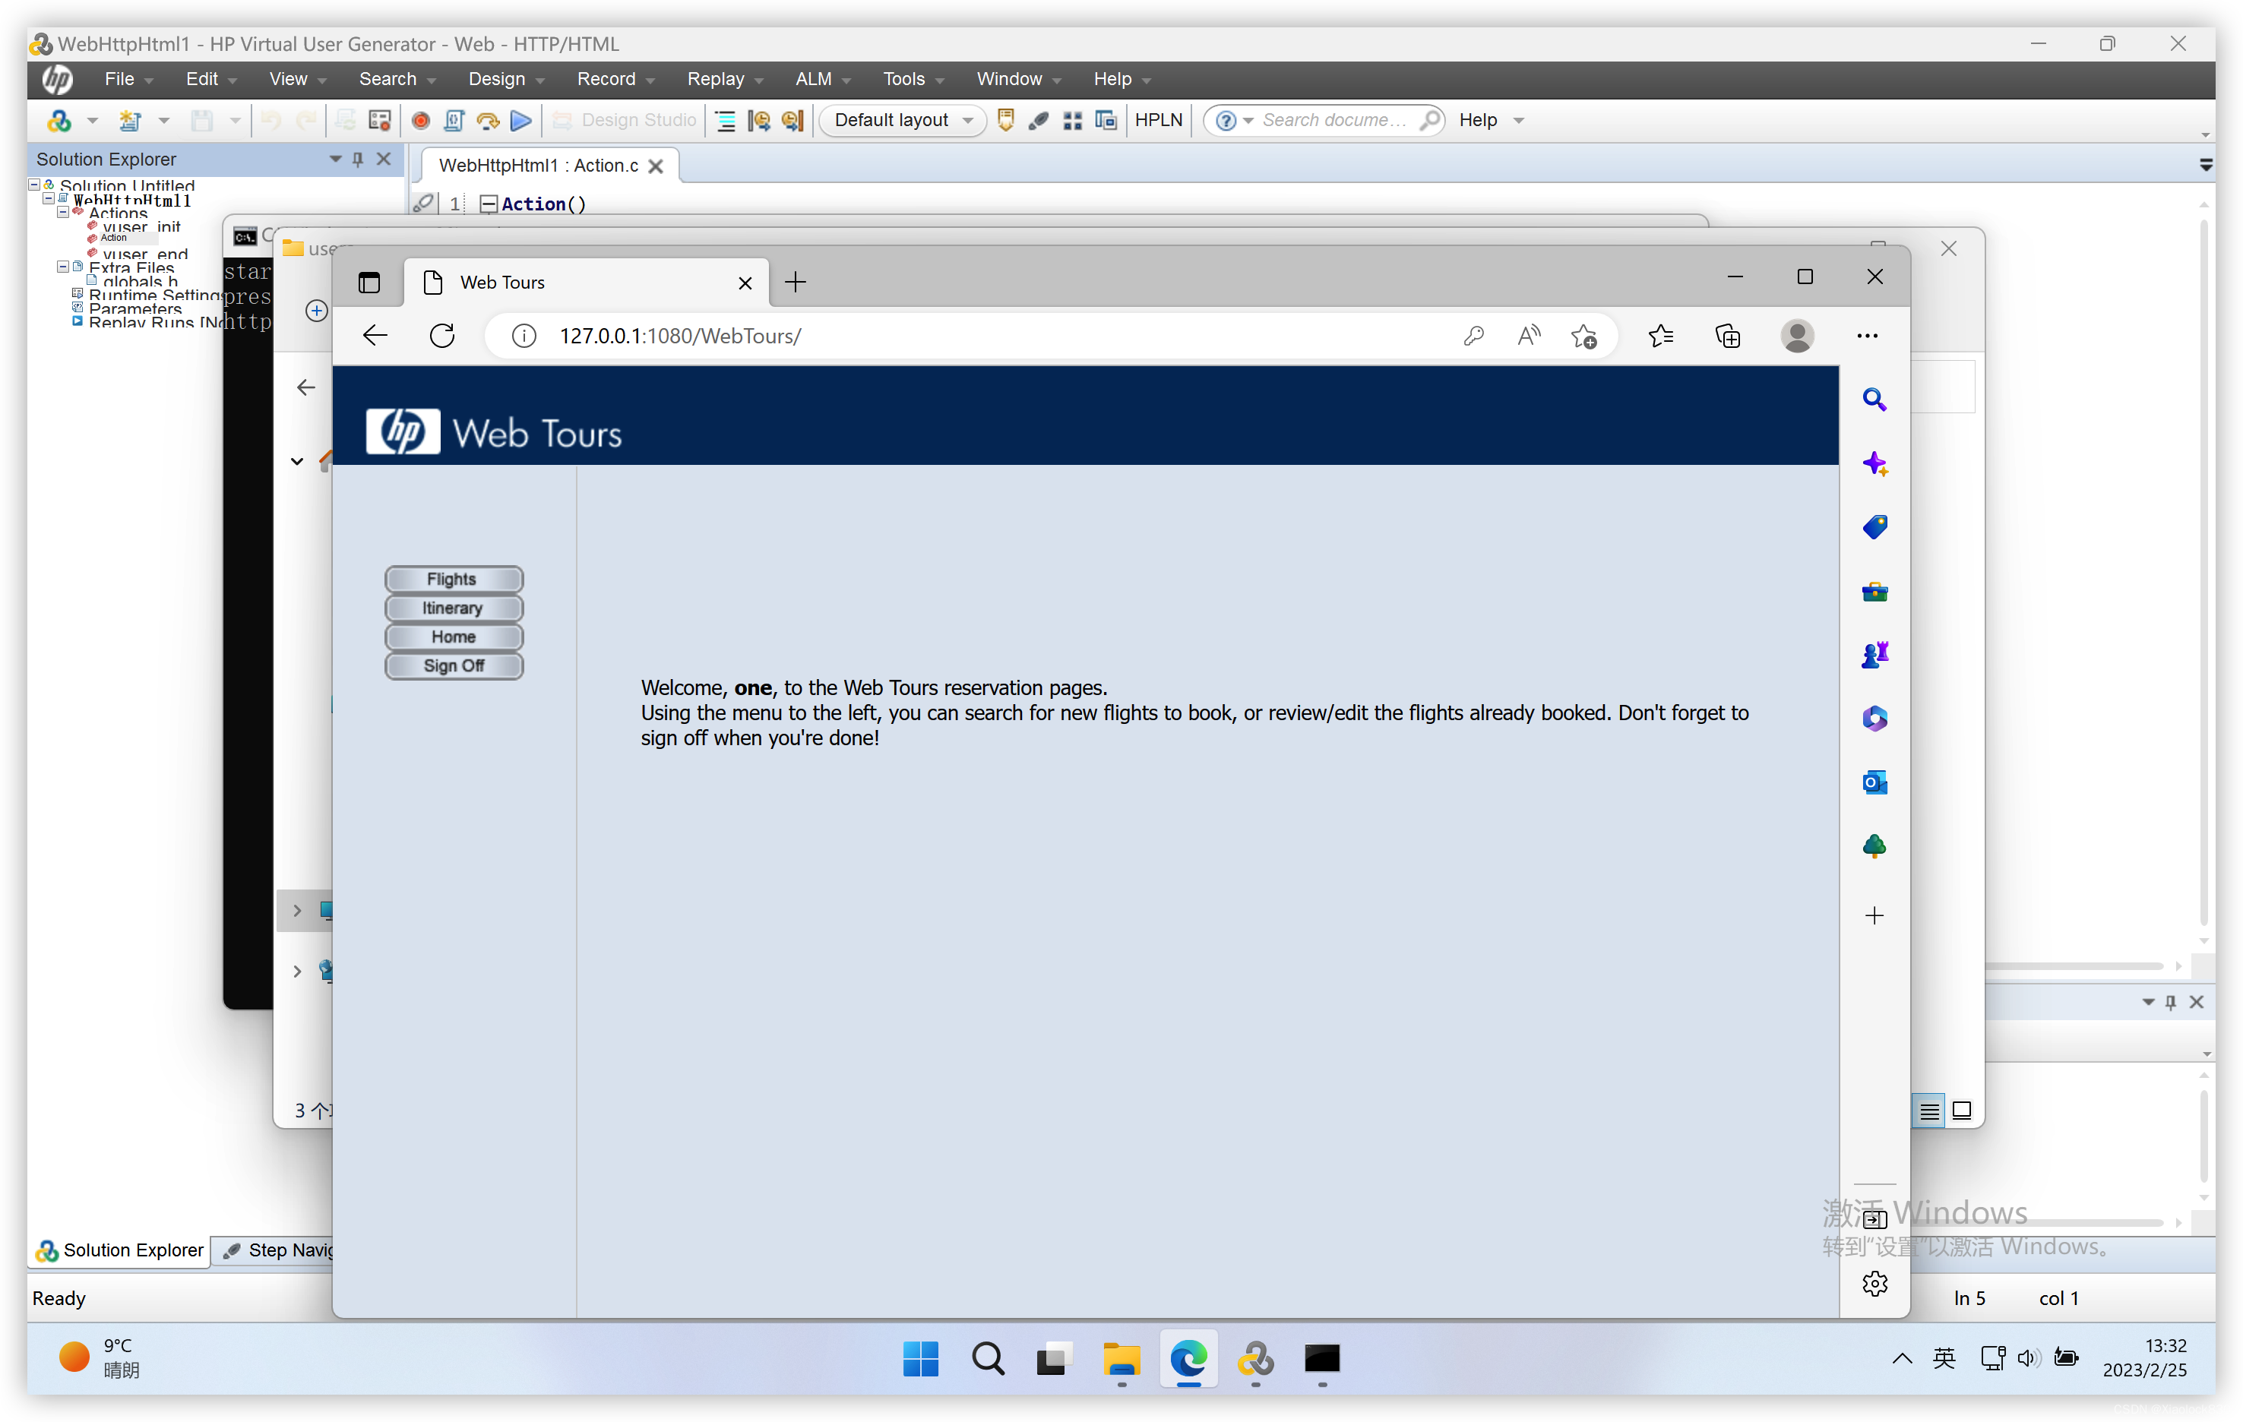Open the Games panel in Edge sidebar

(1874, 654)
